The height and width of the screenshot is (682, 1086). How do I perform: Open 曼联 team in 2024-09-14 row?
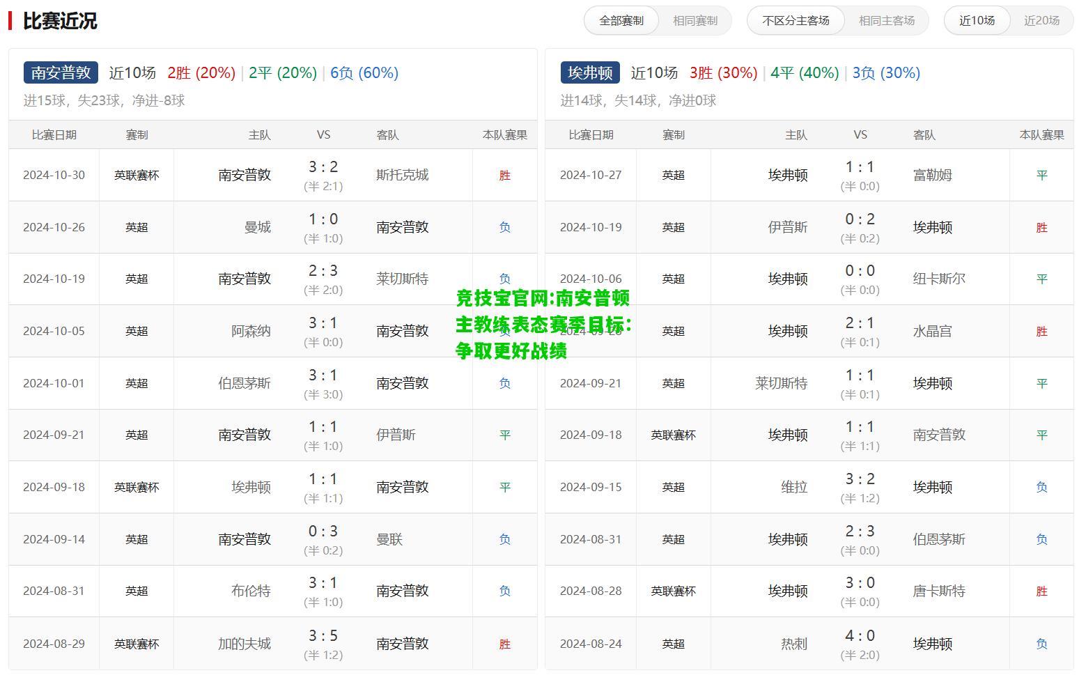click(x=389, y=539)
